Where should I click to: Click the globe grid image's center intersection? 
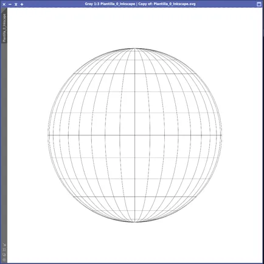tap(134, 135)
